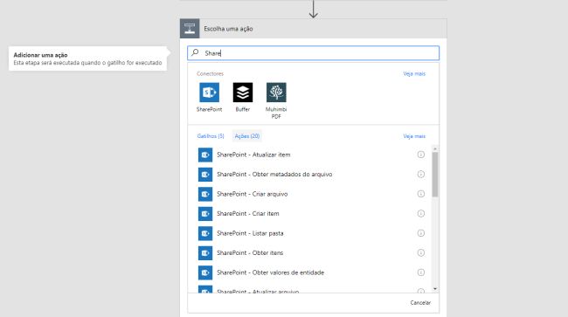Click the SharePoint icon beside Criar arquivo

(x=205, y=194)
